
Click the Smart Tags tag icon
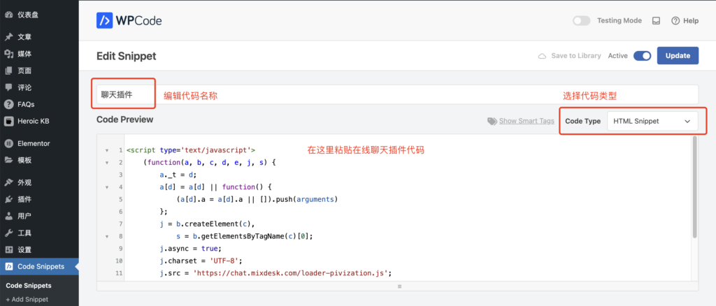[x=492, y=121]
